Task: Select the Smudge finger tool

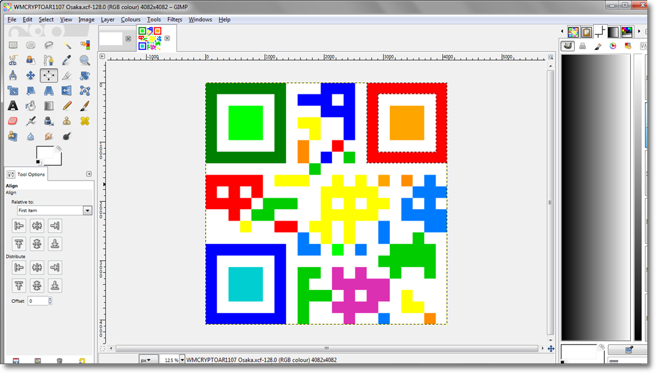Action: 49,137
